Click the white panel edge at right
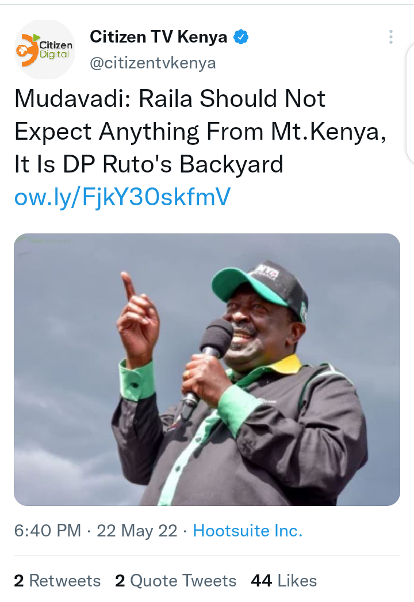The height and width of the screenshot is (602, 414). coord(410,103)
